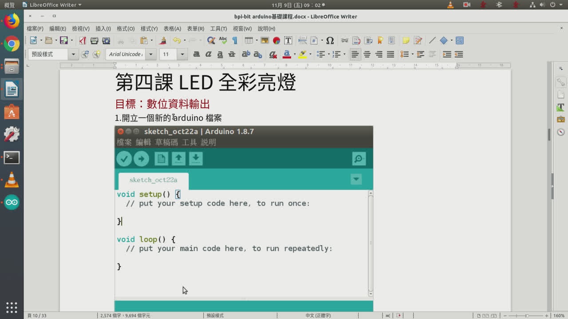Toggle formatting marks pilcrow
568x319 pixels.
click(235, 40)
